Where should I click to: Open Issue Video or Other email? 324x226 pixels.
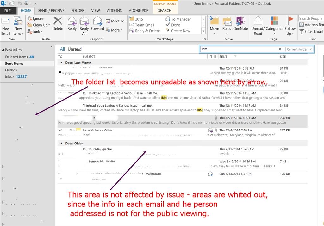pyautogui.click(x=183, y=132)
